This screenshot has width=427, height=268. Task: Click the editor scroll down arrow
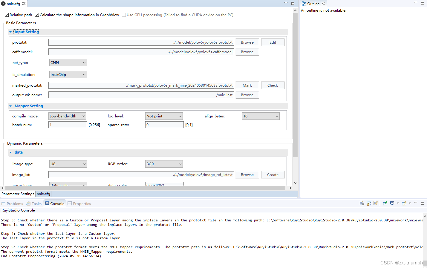click(x=295, y=183)
